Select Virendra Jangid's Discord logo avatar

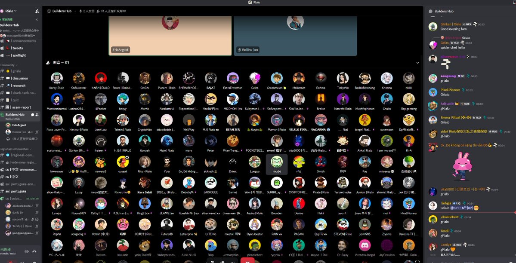coord(365,245)
